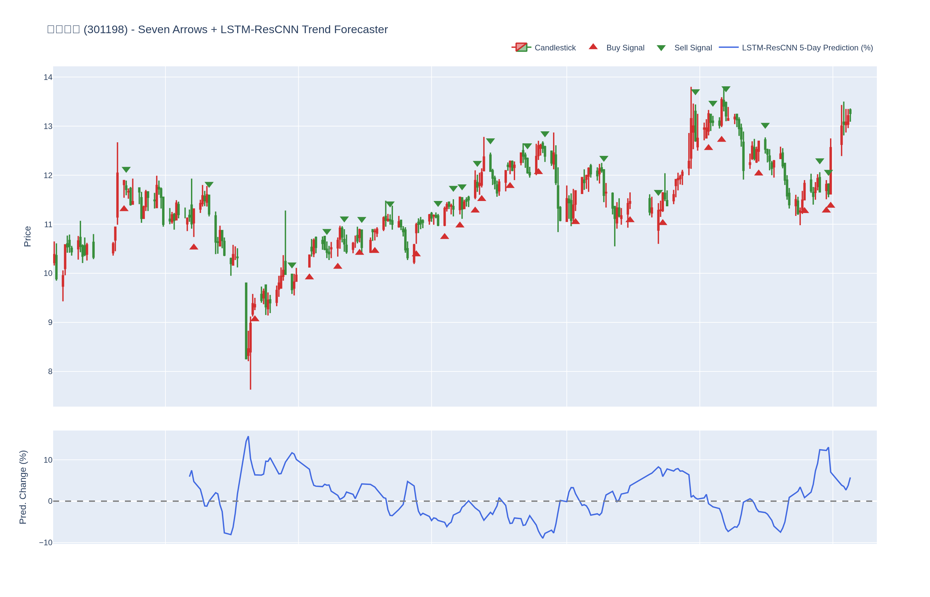
Task: Select the rightmost buy signal triangle on chart
Action: [x=830, y=205]
